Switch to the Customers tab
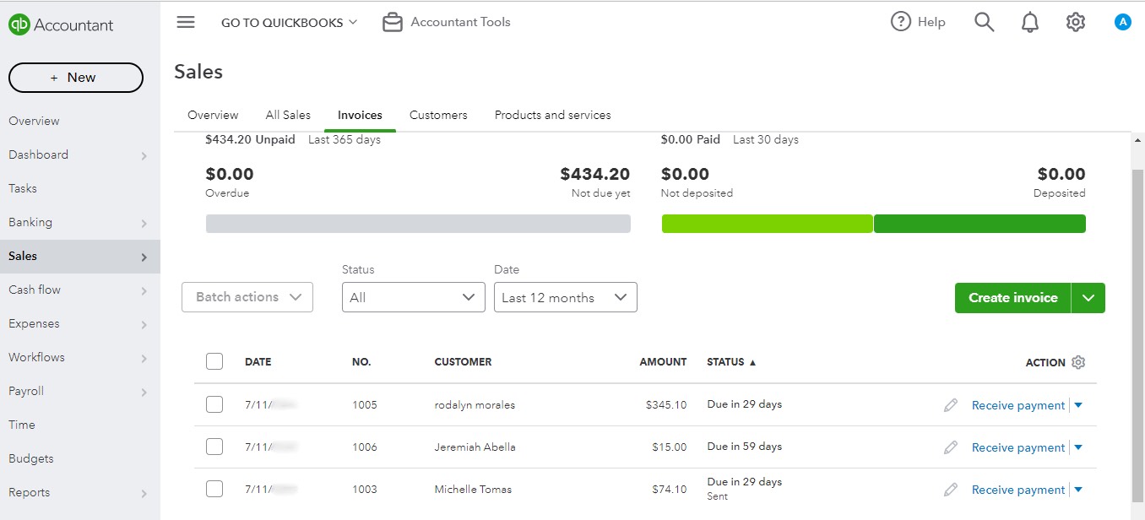This screenshot has height=520, width=1145. point(438,115)
